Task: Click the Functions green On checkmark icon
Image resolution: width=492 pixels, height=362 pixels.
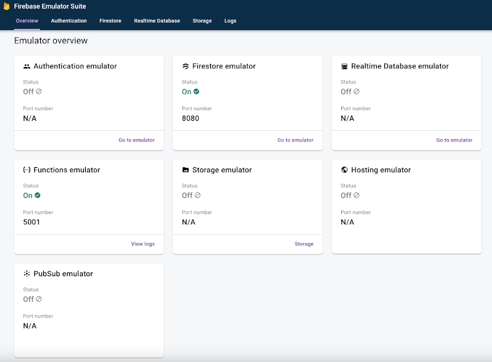Action: click(38, 195)
